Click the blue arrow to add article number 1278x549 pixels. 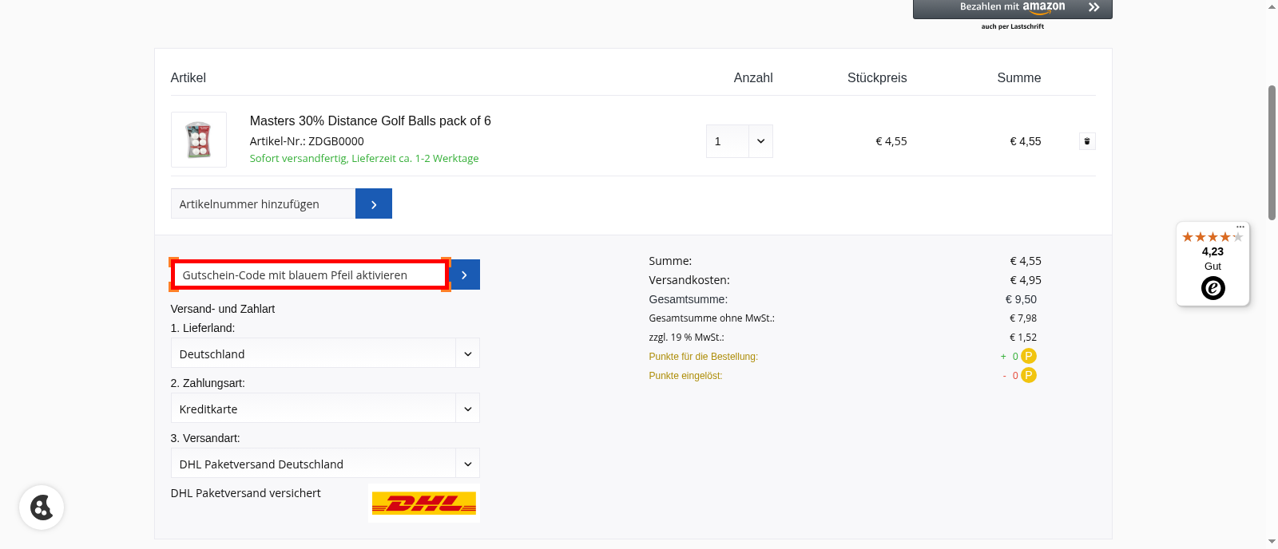coord(373,203)
